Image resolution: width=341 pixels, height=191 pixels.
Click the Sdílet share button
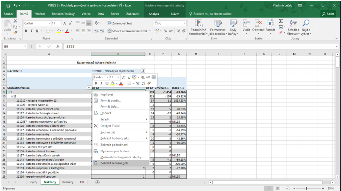coord(329,14)
